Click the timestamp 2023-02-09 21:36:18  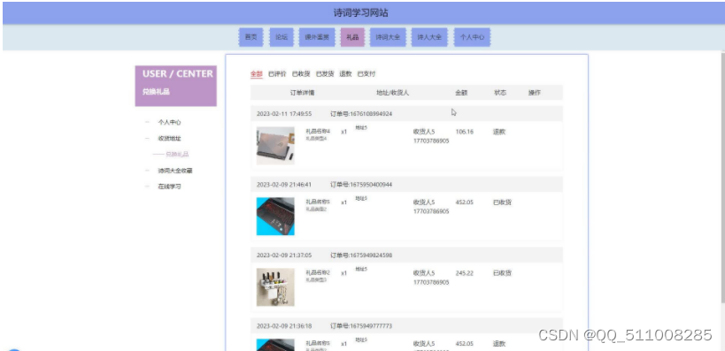pos(284,325)
